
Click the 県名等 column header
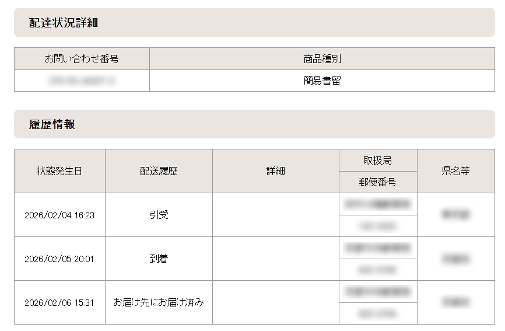[455, 171]
